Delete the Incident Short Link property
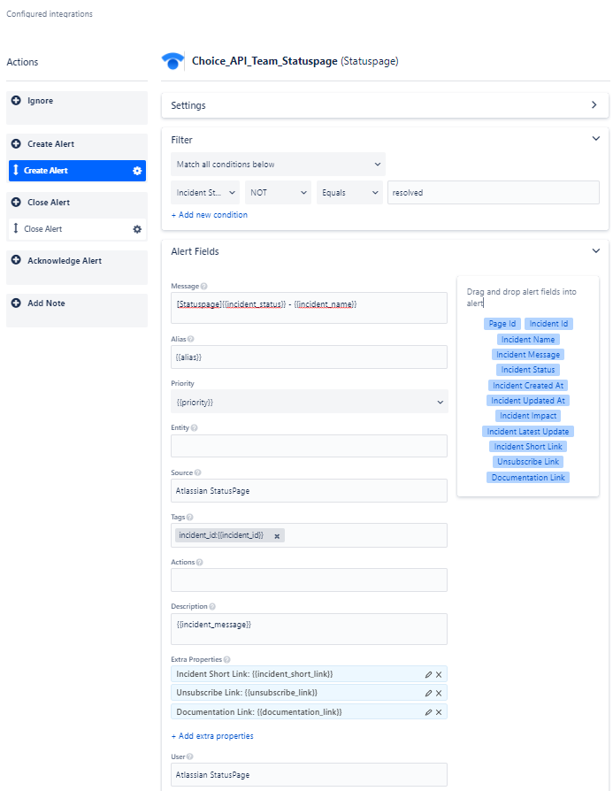Viewport: 613px width, 791px height. [x=439, y=674]
